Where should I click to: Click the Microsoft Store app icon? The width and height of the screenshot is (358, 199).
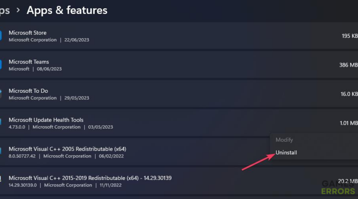[0, 36]
